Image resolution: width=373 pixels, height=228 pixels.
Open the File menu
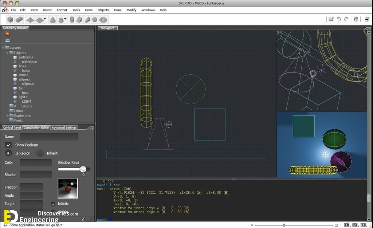pos(13,10)
